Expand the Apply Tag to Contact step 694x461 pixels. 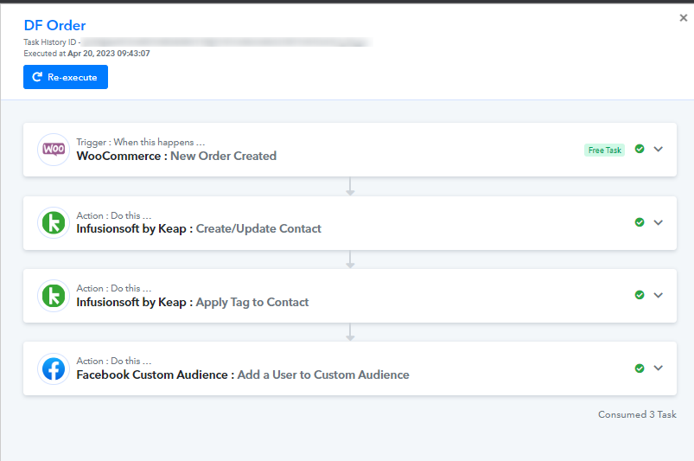point(659,295)
